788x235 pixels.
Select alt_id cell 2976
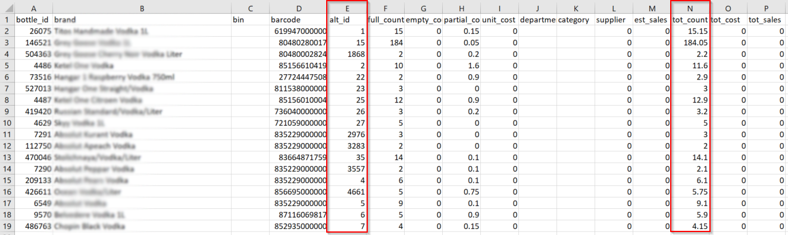coord(348,135)
